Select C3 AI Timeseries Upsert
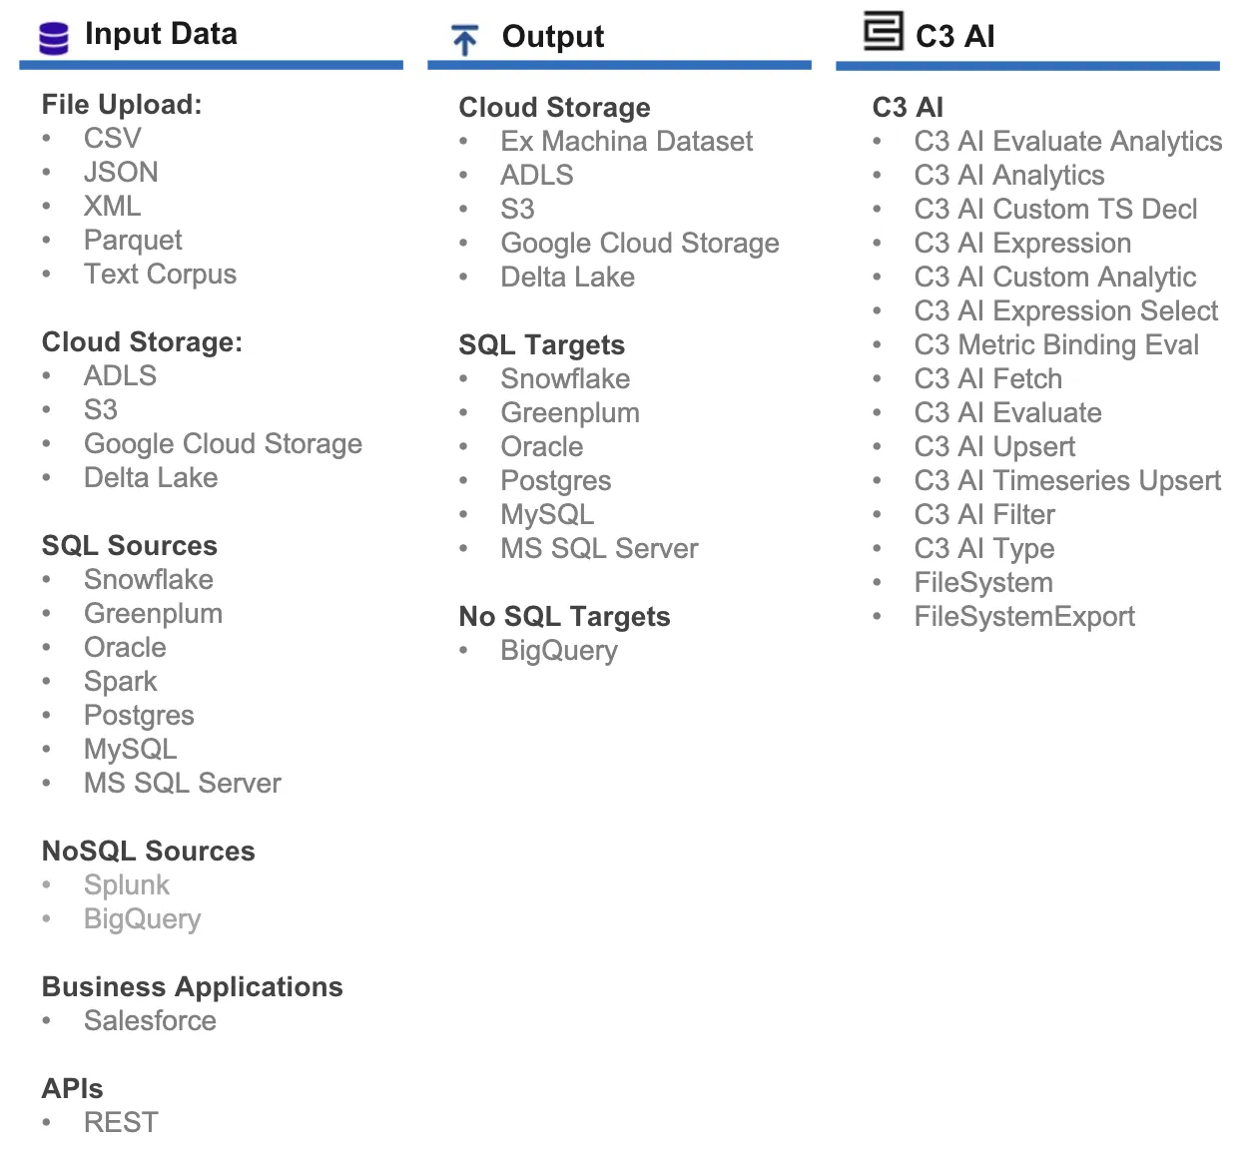The image size is (1248, 1150). point(1067,480)
